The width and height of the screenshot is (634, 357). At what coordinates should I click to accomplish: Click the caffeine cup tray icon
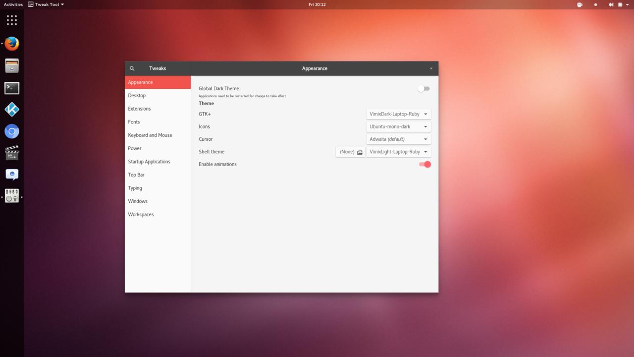click(580, 4)
